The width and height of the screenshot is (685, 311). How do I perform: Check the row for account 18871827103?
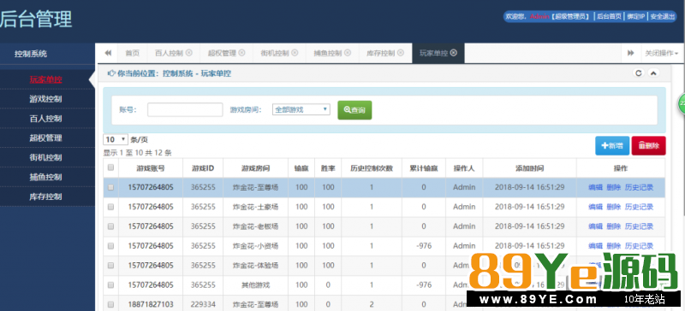click(110, 304)
